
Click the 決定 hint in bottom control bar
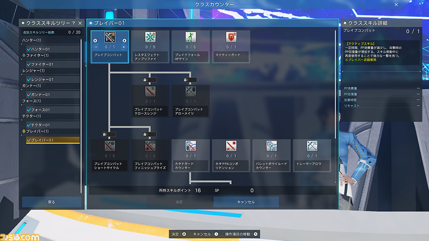179,234
